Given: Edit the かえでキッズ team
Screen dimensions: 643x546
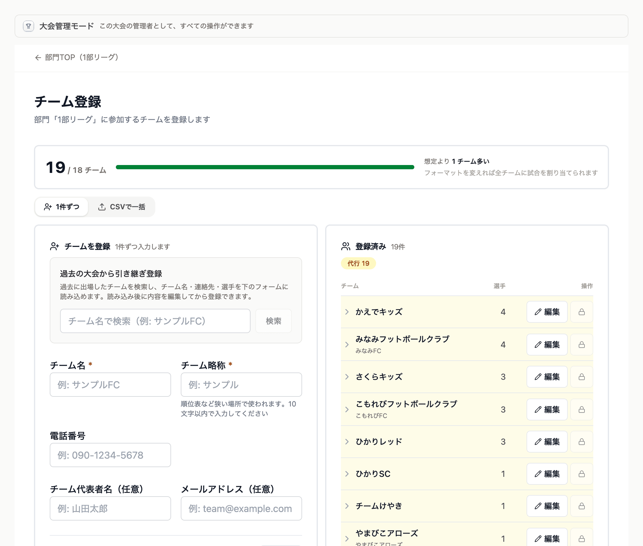Looking at the screenshot, I should 547,312.
